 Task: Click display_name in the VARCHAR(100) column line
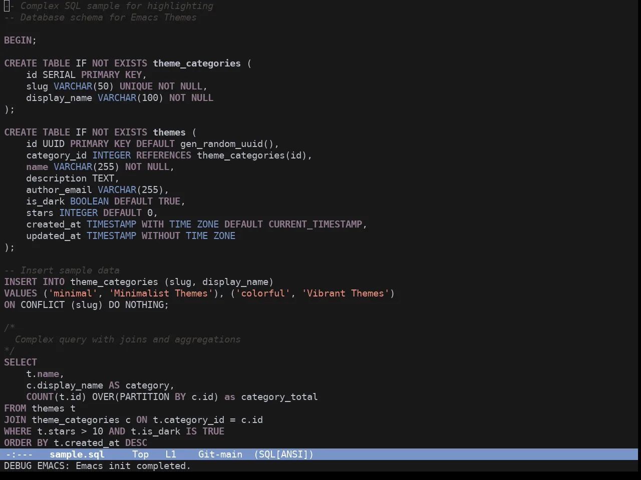(x=59, y=98)
